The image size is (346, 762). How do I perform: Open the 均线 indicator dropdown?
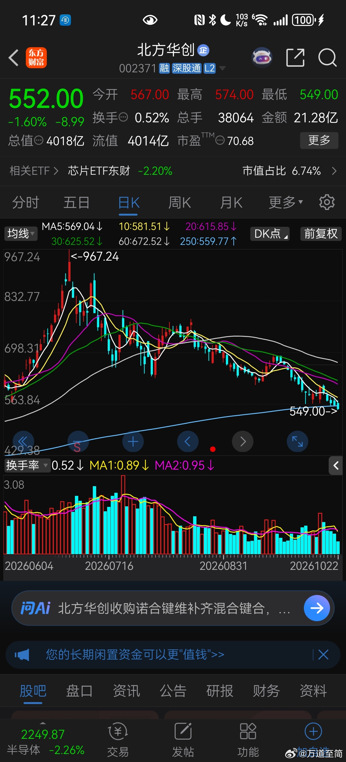coord(21,234)
